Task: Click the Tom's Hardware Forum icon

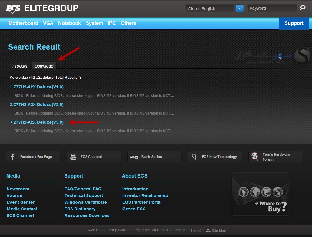Action: coord(255,157)
